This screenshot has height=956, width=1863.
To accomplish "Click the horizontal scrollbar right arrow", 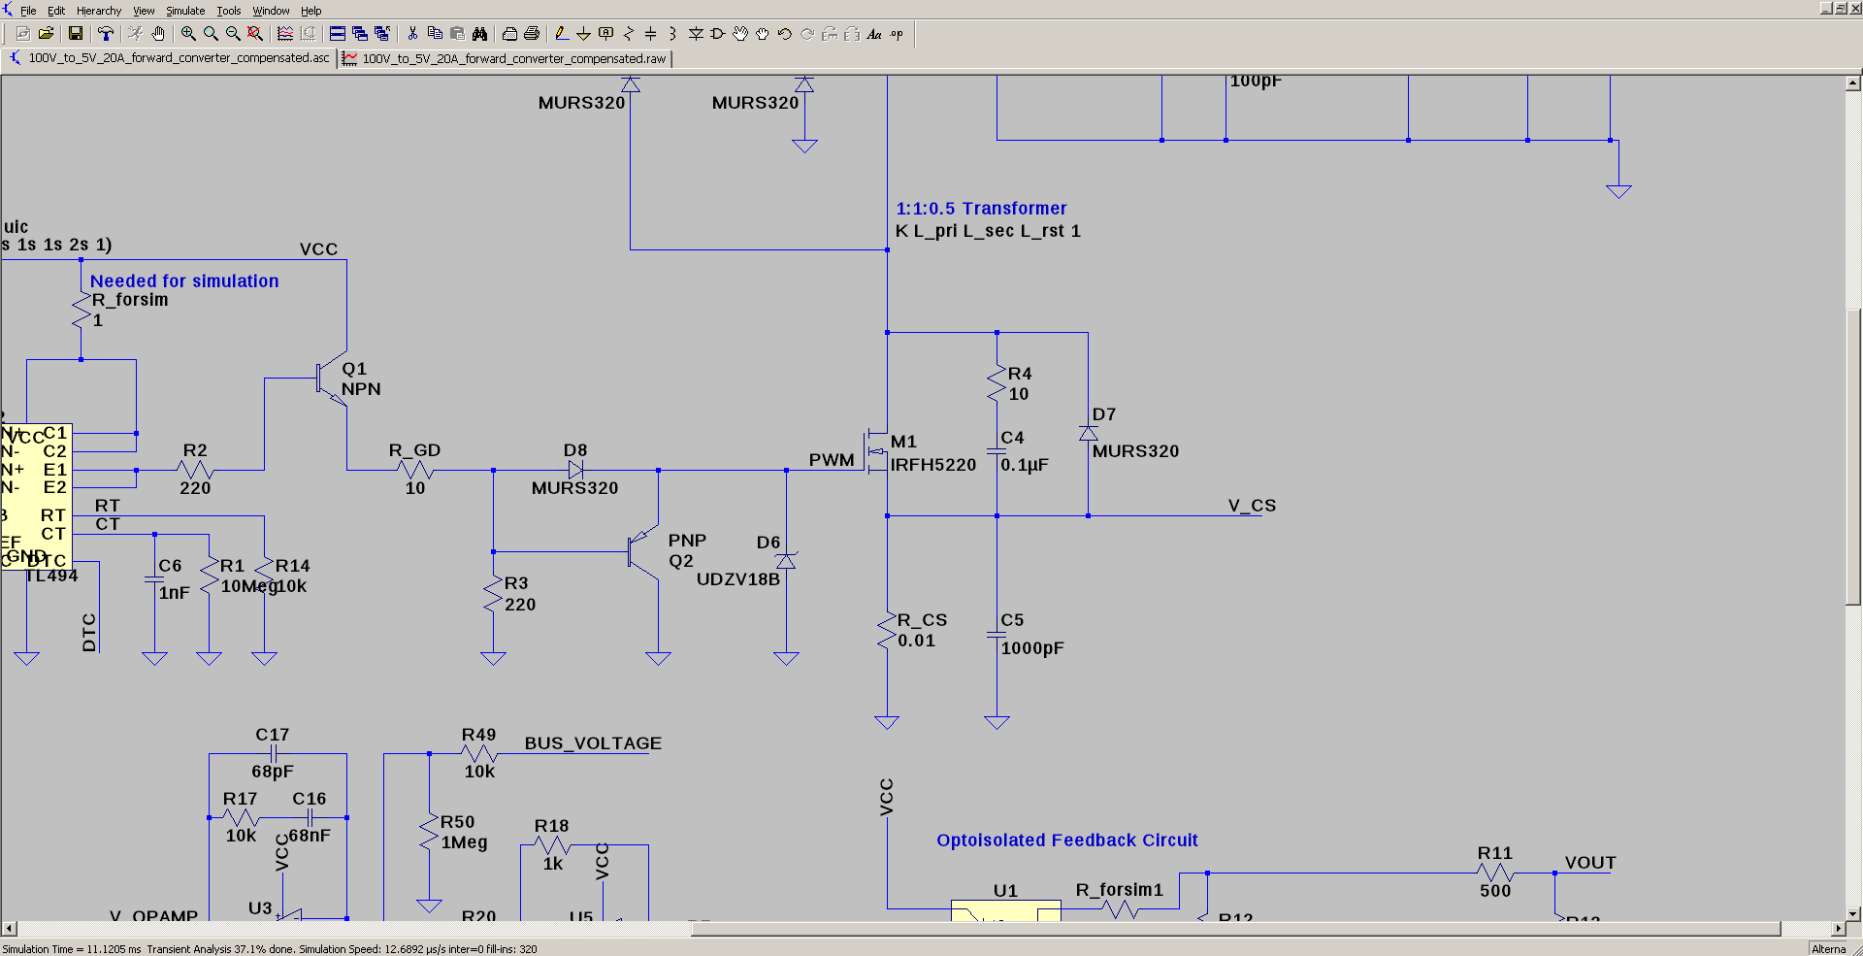I will (x=1837, y=929).
